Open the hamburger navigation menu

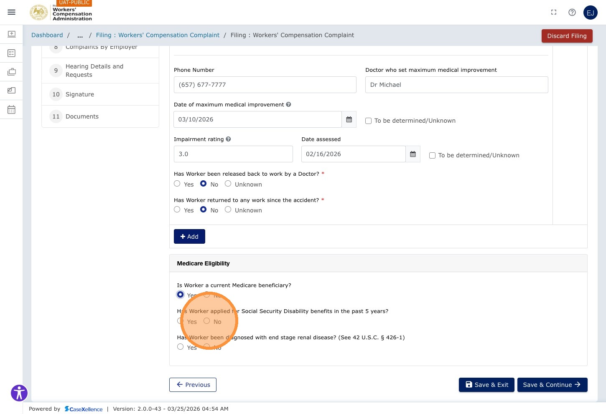point(12,12)
